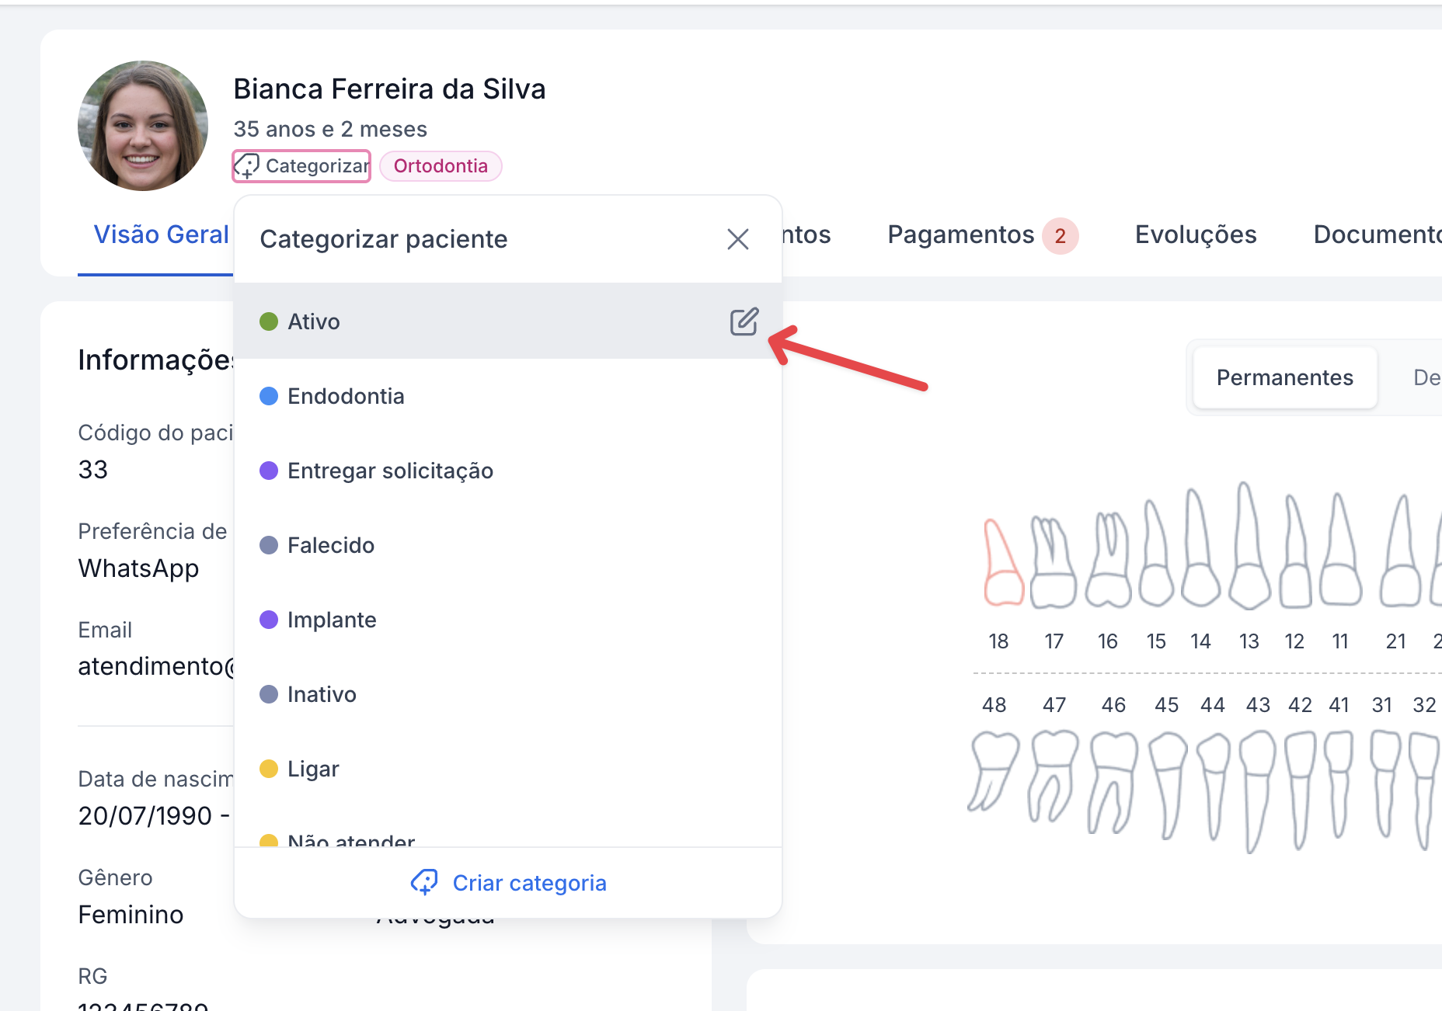The width and height of the screenshot is (1442, 1011).
Task: Select lower tooth 48 in odontogram
Action: point(994,772)
